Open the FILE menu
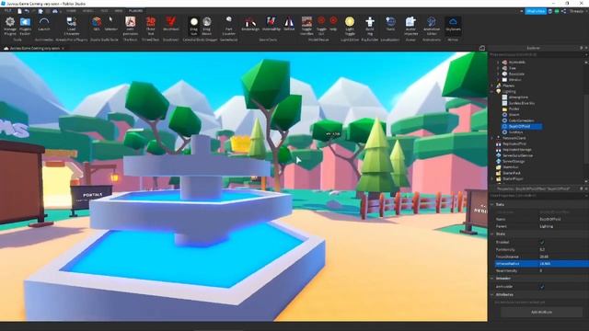Image resolution: width=589 pixels, height=331 pixels. 7,11
